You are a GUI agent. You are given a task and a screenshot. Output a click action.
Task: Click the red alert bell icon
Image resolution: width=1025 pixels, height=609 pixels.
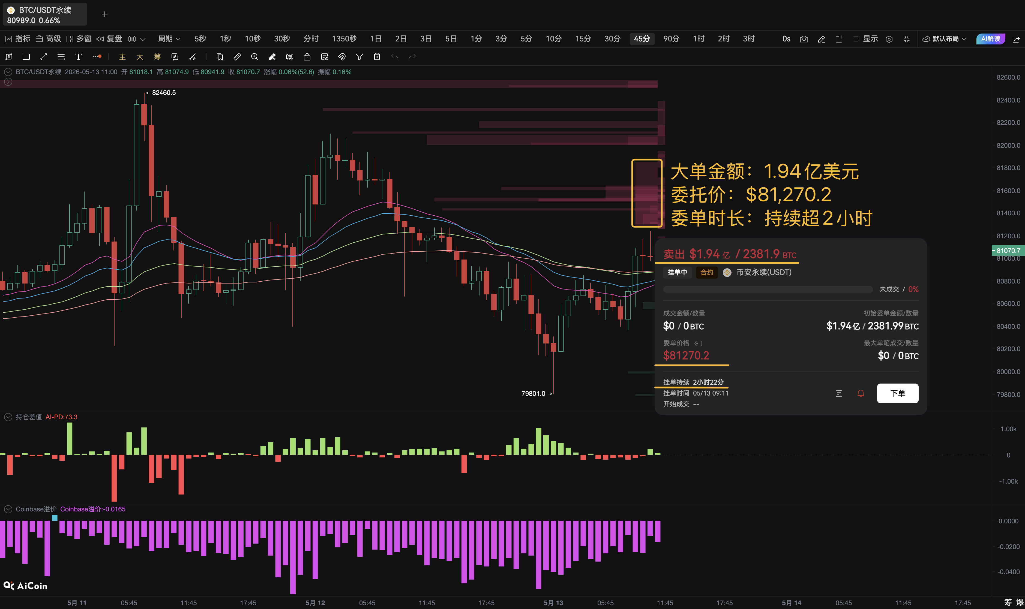[x=861, y=393]
